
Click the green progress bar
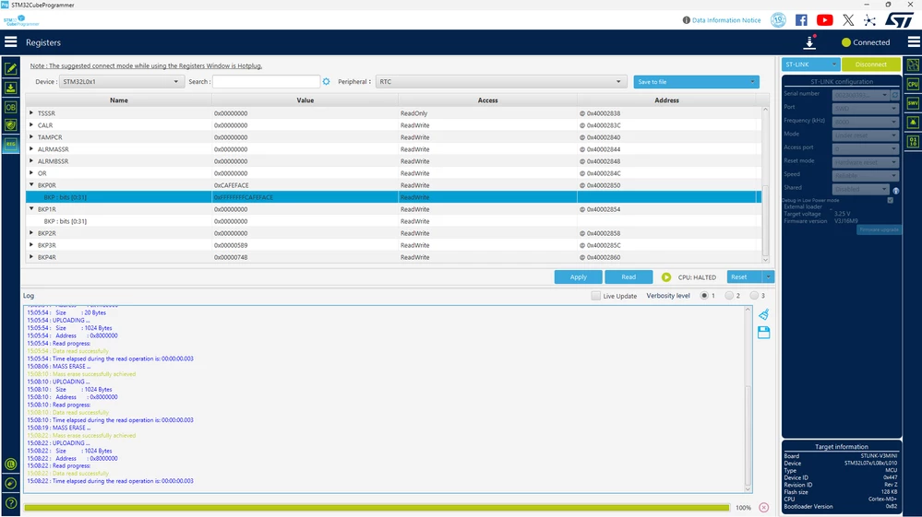(x=377, y=508)
